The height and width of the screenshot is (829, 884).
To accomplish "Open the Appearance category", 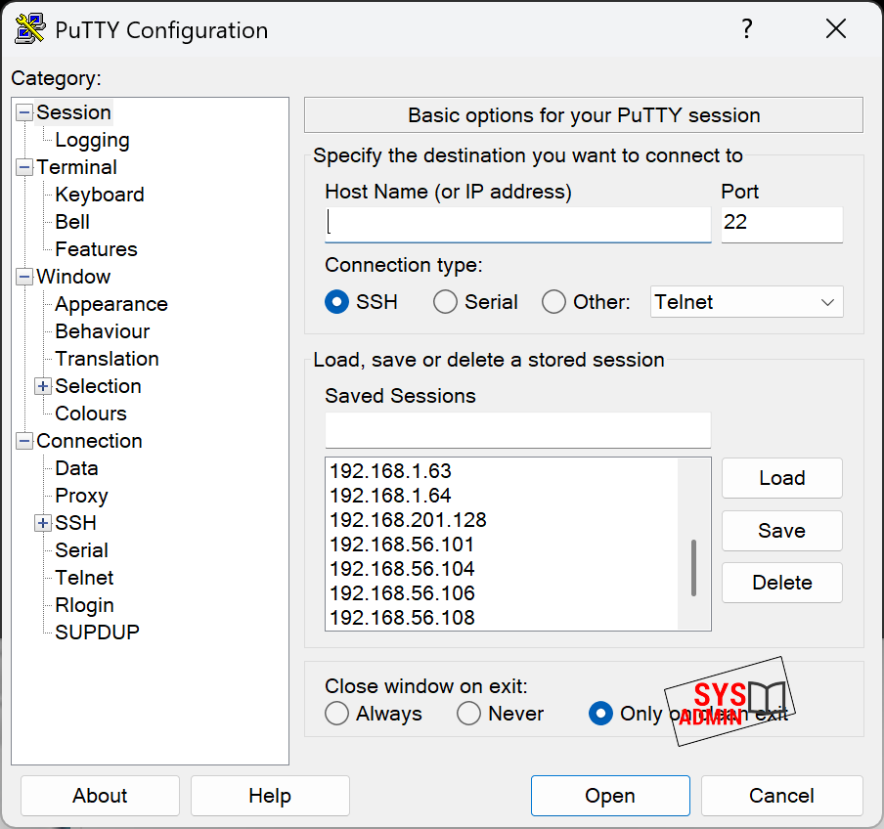I will point(111,304).
